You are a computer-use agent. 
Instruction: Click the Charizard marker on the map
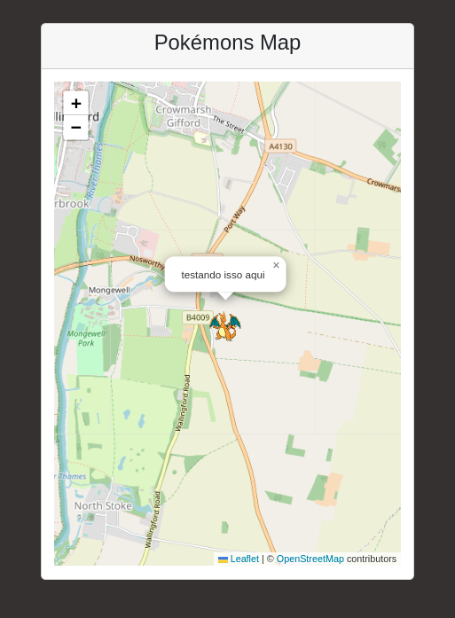225,326
